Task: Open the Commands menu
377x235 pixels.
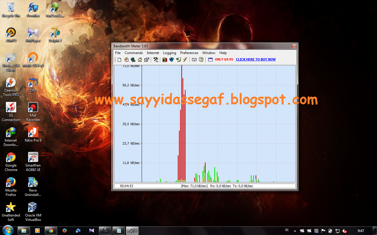Action: pos(133,53)
